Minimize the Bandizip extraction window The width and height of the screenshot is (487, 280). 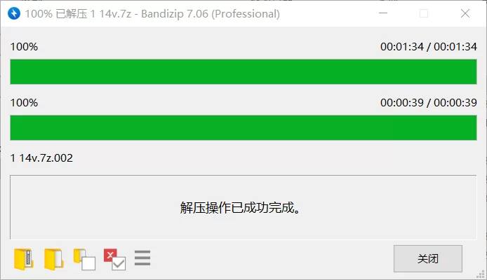[383, 13]
